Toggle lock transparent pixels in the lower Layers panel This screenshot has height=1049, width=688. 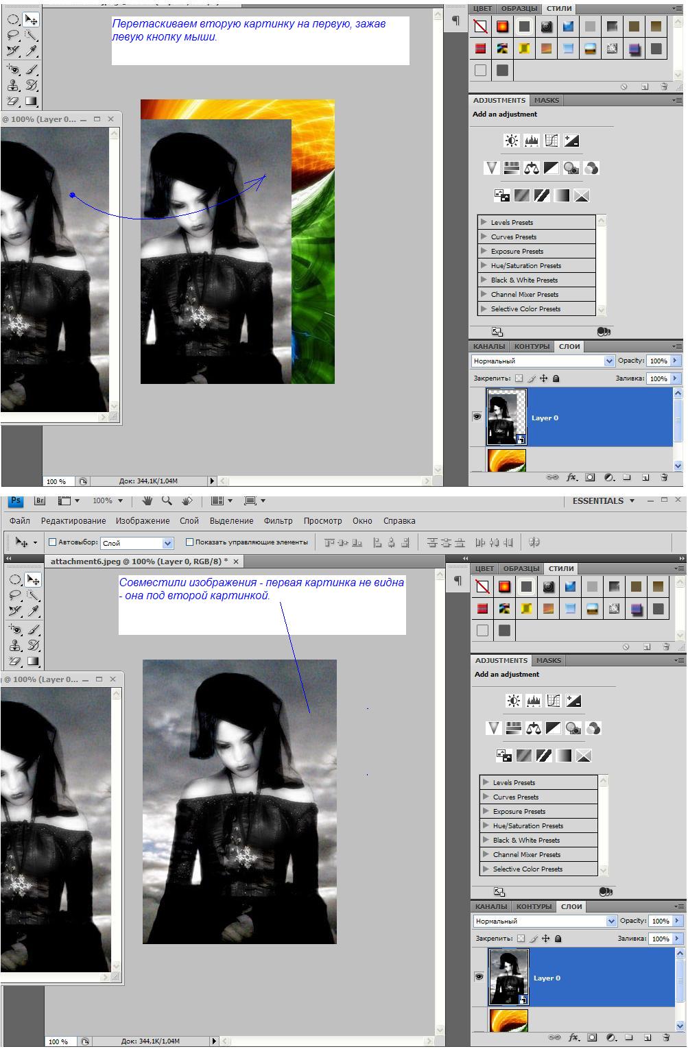521,939
